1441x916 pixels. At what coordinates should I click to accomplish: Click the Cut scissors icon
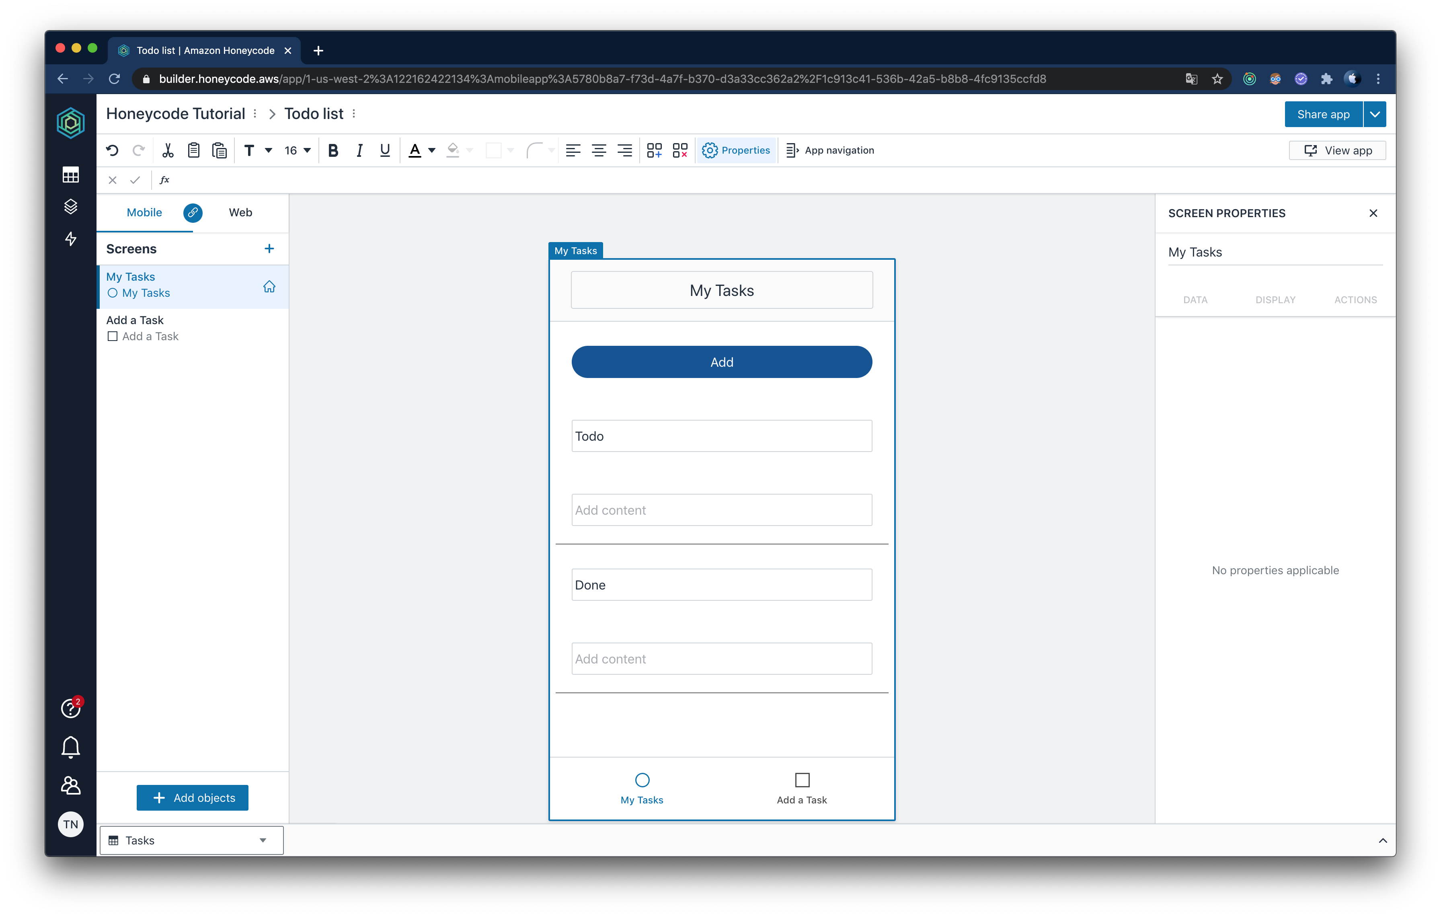pos(168,150)
